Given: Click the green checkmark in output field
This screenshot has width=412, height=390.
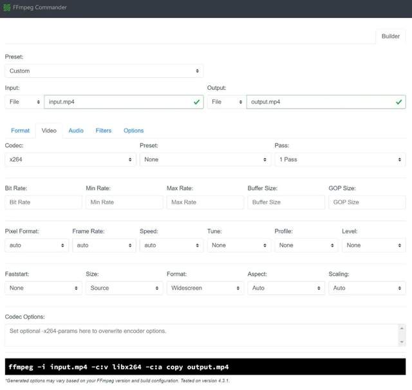Looking at the screenshot, I should (398, 102).
